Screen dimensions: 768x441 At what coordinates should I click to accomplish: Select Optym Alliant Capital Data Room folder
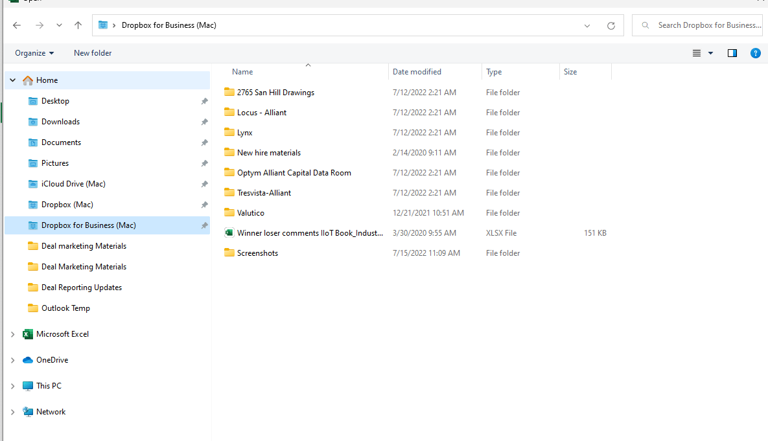tap(294, 173)
